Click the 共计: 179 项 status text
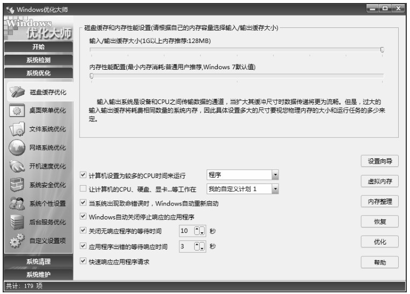410x294 pixels. pos(24,286)
